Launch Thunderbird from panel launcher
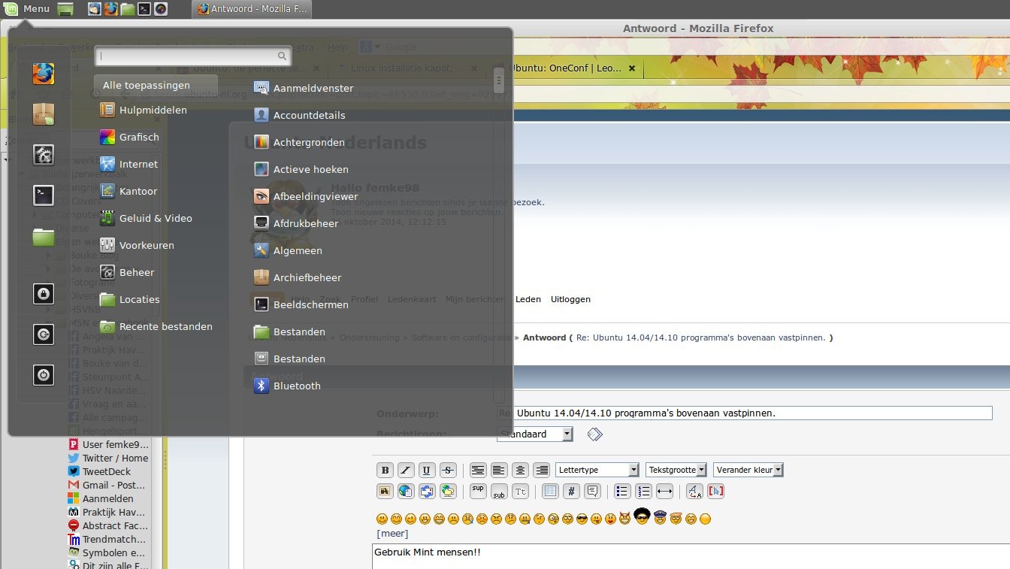The image size is (1010, 569). click(x=94, y=9)
